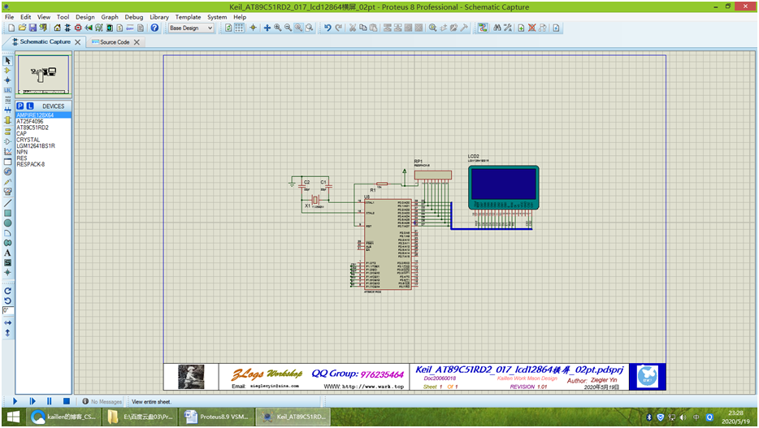This screenshot has width=759, height=428.
Task: Stop the simulation with the Stop button
Action: coord(67,401)
